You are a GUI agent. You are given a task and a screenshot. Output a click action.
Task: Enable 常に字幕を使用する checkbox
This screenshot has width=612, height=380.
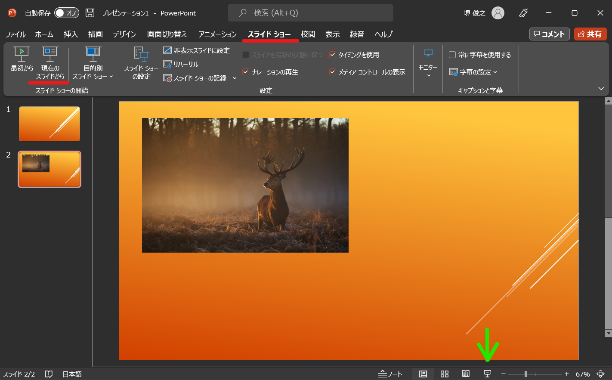(x=452, y=55)
